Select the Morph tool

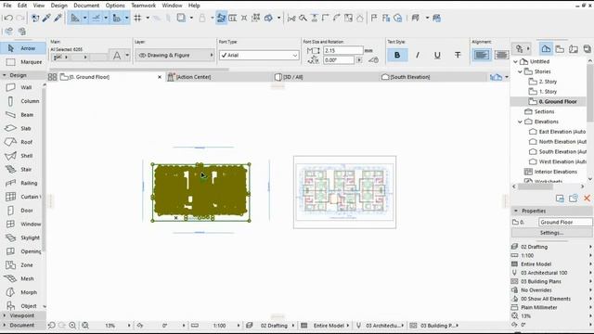pyautogui.click(x=22, y=292)
